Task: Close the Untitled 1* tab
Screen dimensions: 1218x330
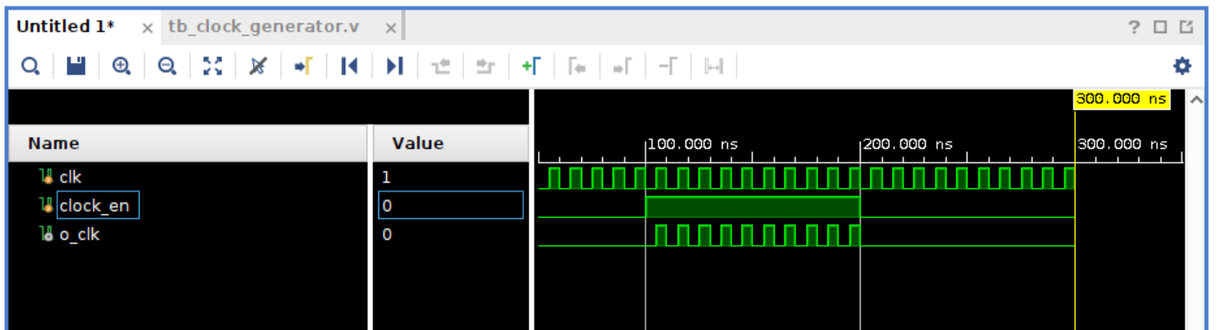Action: coord(147,28)
